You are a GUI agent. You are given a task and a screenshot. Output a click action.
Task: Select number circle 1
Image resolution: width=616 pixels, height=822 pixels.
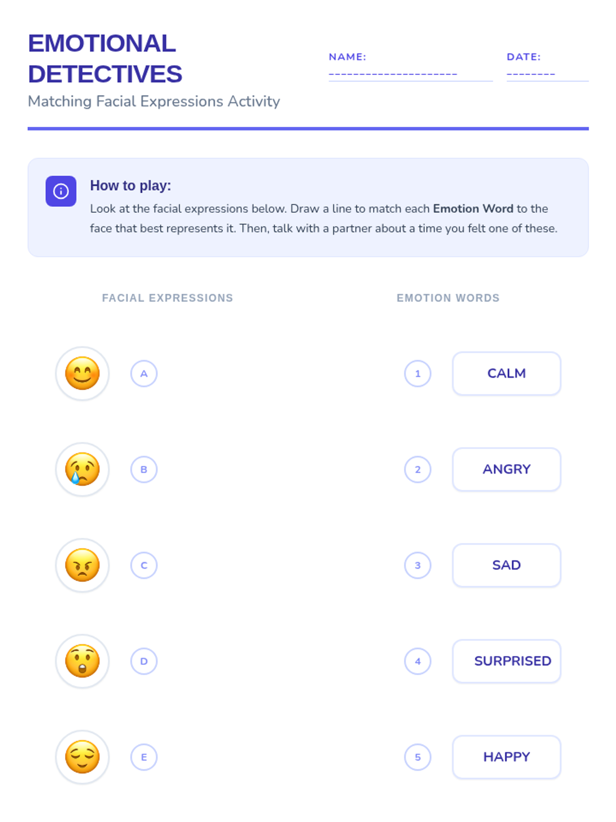tap(418, 373)
